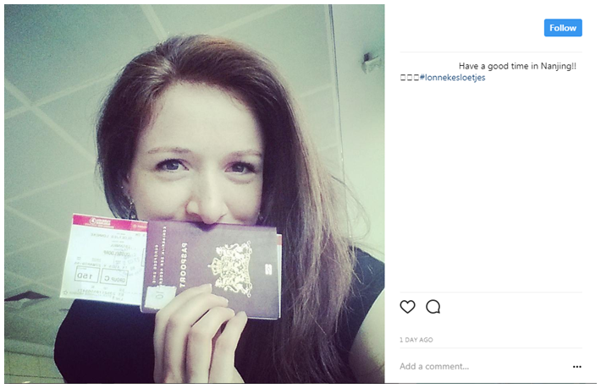Select the caption text about Nanjing
The height and width of the screenshot is (388, 601).
pos(517,66)
